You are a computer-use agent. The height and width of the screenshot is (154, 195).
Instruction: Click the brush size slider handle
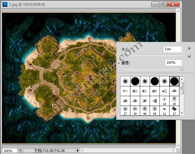pyautogui.click(x=122, y=55)
